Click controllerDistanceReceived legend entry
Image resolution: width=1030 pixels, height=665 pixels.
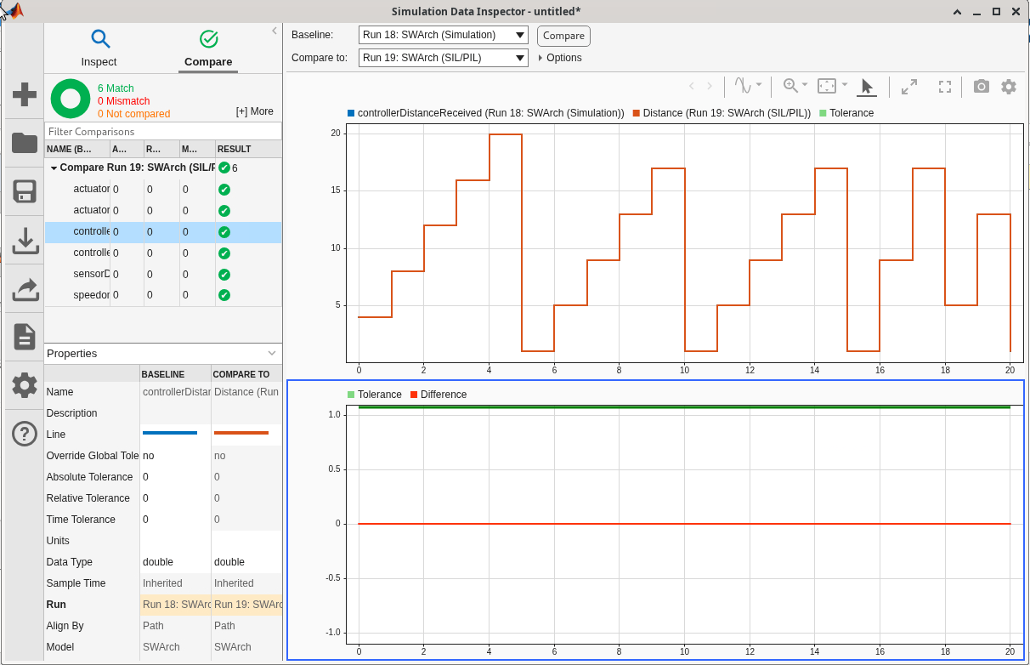[x=485, y=113]
